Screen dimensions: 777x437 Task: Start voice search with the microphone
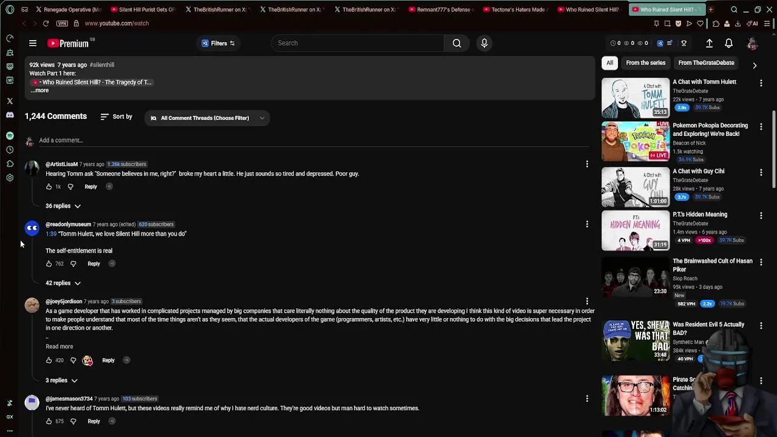(x=484, y=43)
